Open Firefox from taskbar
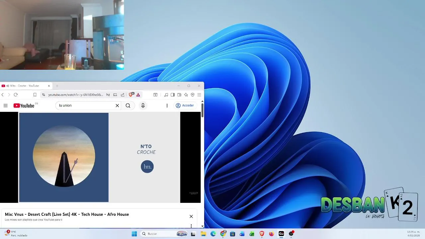Screen dimensions: 425x239 [271, 234]
